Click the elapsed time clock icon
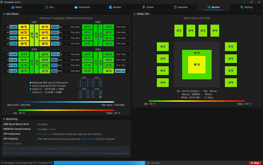The height and width of the screenshot is (165, 263). tap(148, 163)
